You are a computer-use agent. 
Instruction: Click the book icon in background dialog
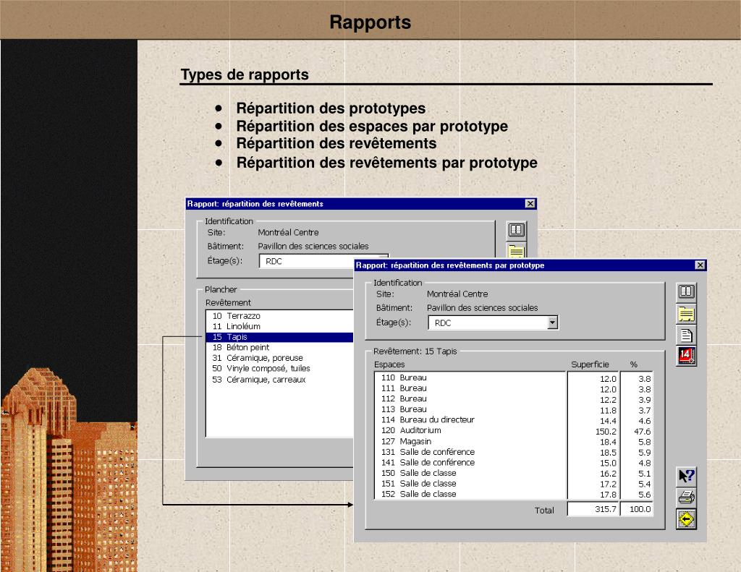[x=516, y=230]
